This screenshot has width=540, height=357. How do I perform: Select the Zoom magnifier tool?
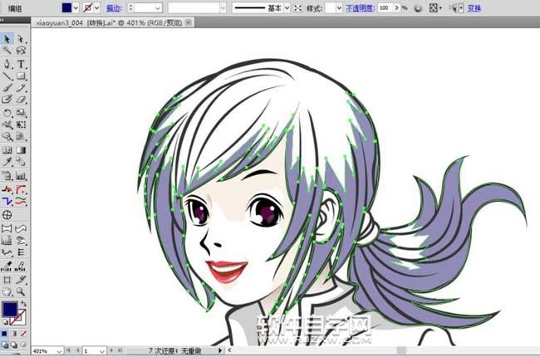point(21,292)
